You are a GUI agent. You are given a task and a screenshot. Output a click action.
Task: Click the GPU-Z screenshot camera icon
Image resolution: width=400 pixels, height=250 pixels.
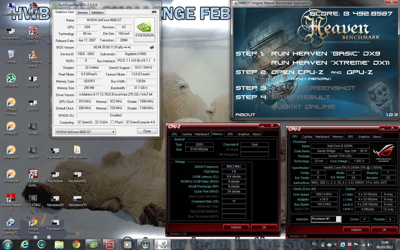point(154,12)
